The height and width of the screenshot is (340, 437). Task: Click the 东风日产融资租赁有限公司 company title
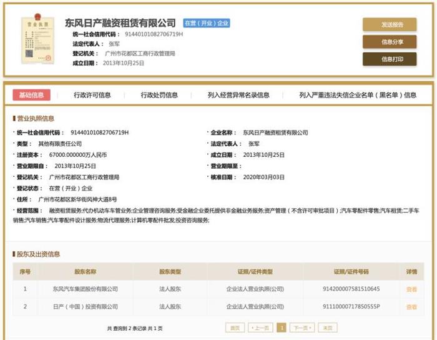coord(121,23)
